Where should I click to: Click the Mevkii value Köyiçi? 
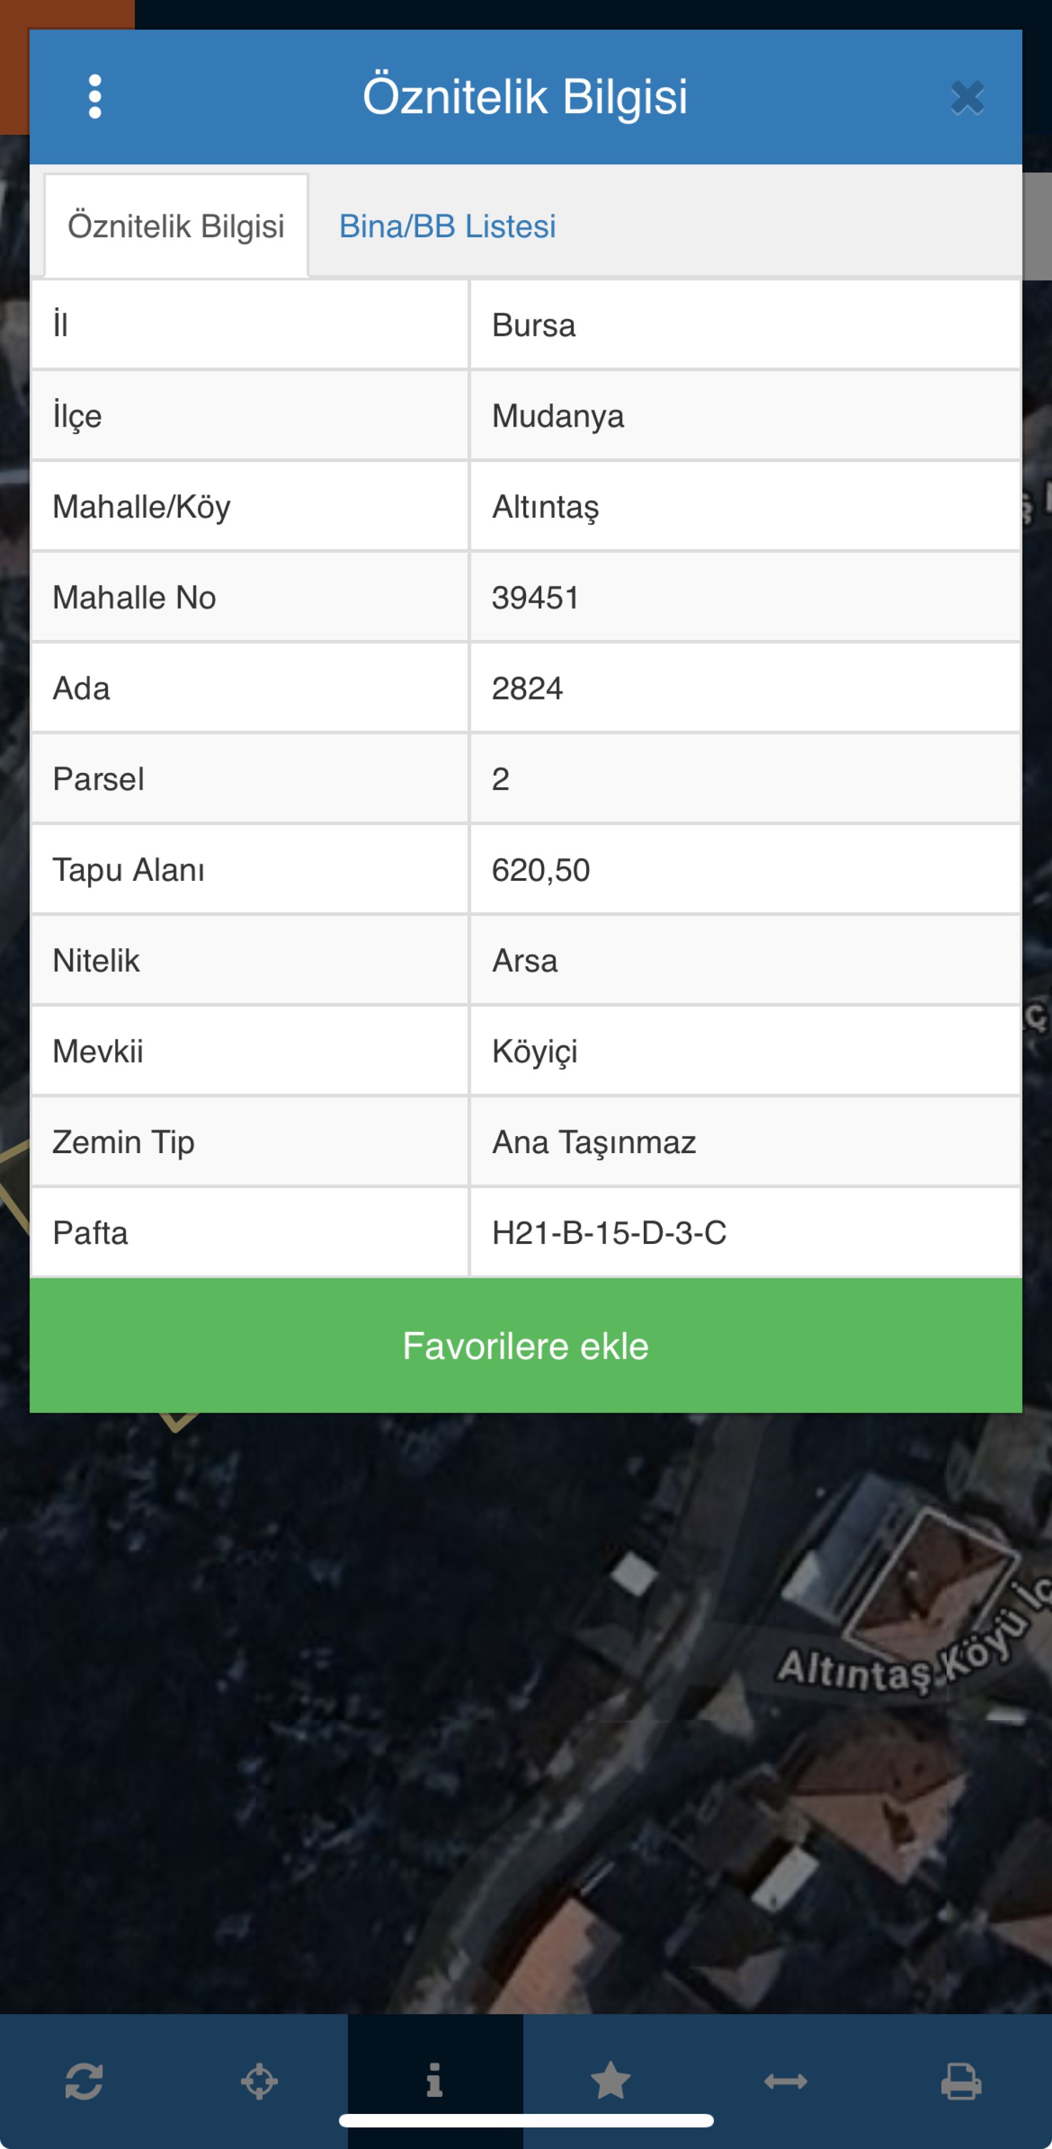[x=535, y=1051]
